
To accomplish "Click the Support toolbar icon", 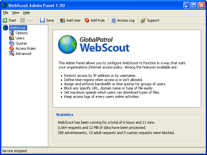I will [x=143, y=20].
